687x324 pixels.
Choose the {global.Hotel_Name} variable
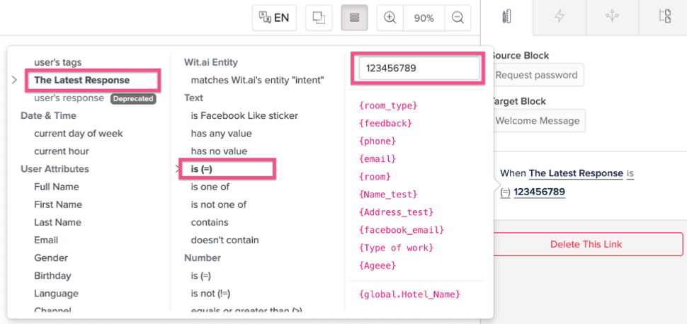[409, 294]
